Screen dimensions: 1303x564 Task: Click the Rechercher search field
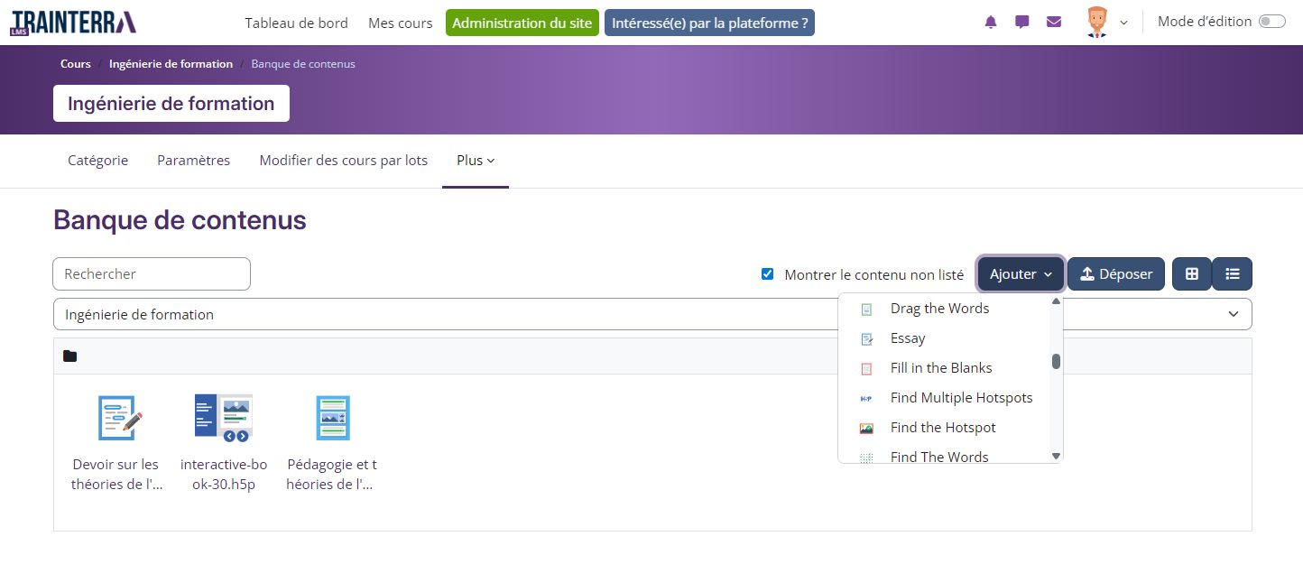[x=152, y=274]
